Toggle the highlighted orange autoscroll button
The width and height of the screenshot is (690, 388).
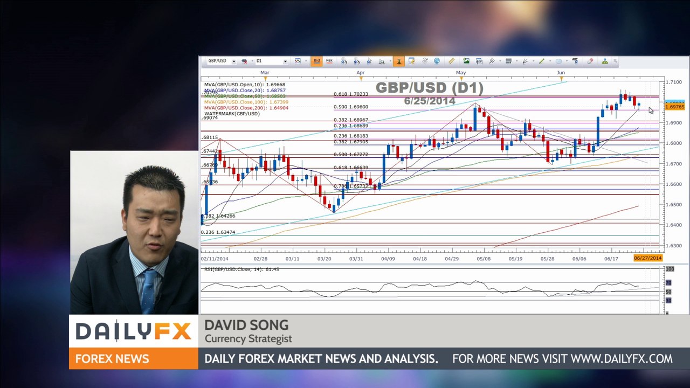click(x=399, y=61)
